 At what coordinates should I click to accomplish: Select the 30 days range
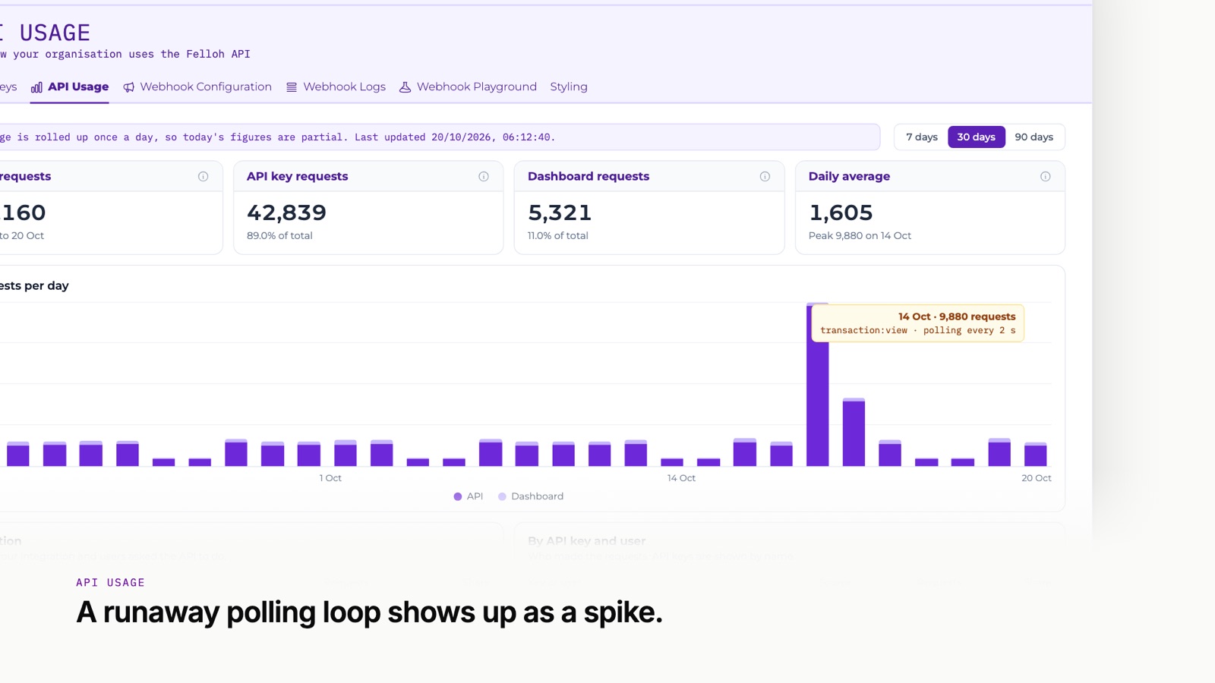976,137
